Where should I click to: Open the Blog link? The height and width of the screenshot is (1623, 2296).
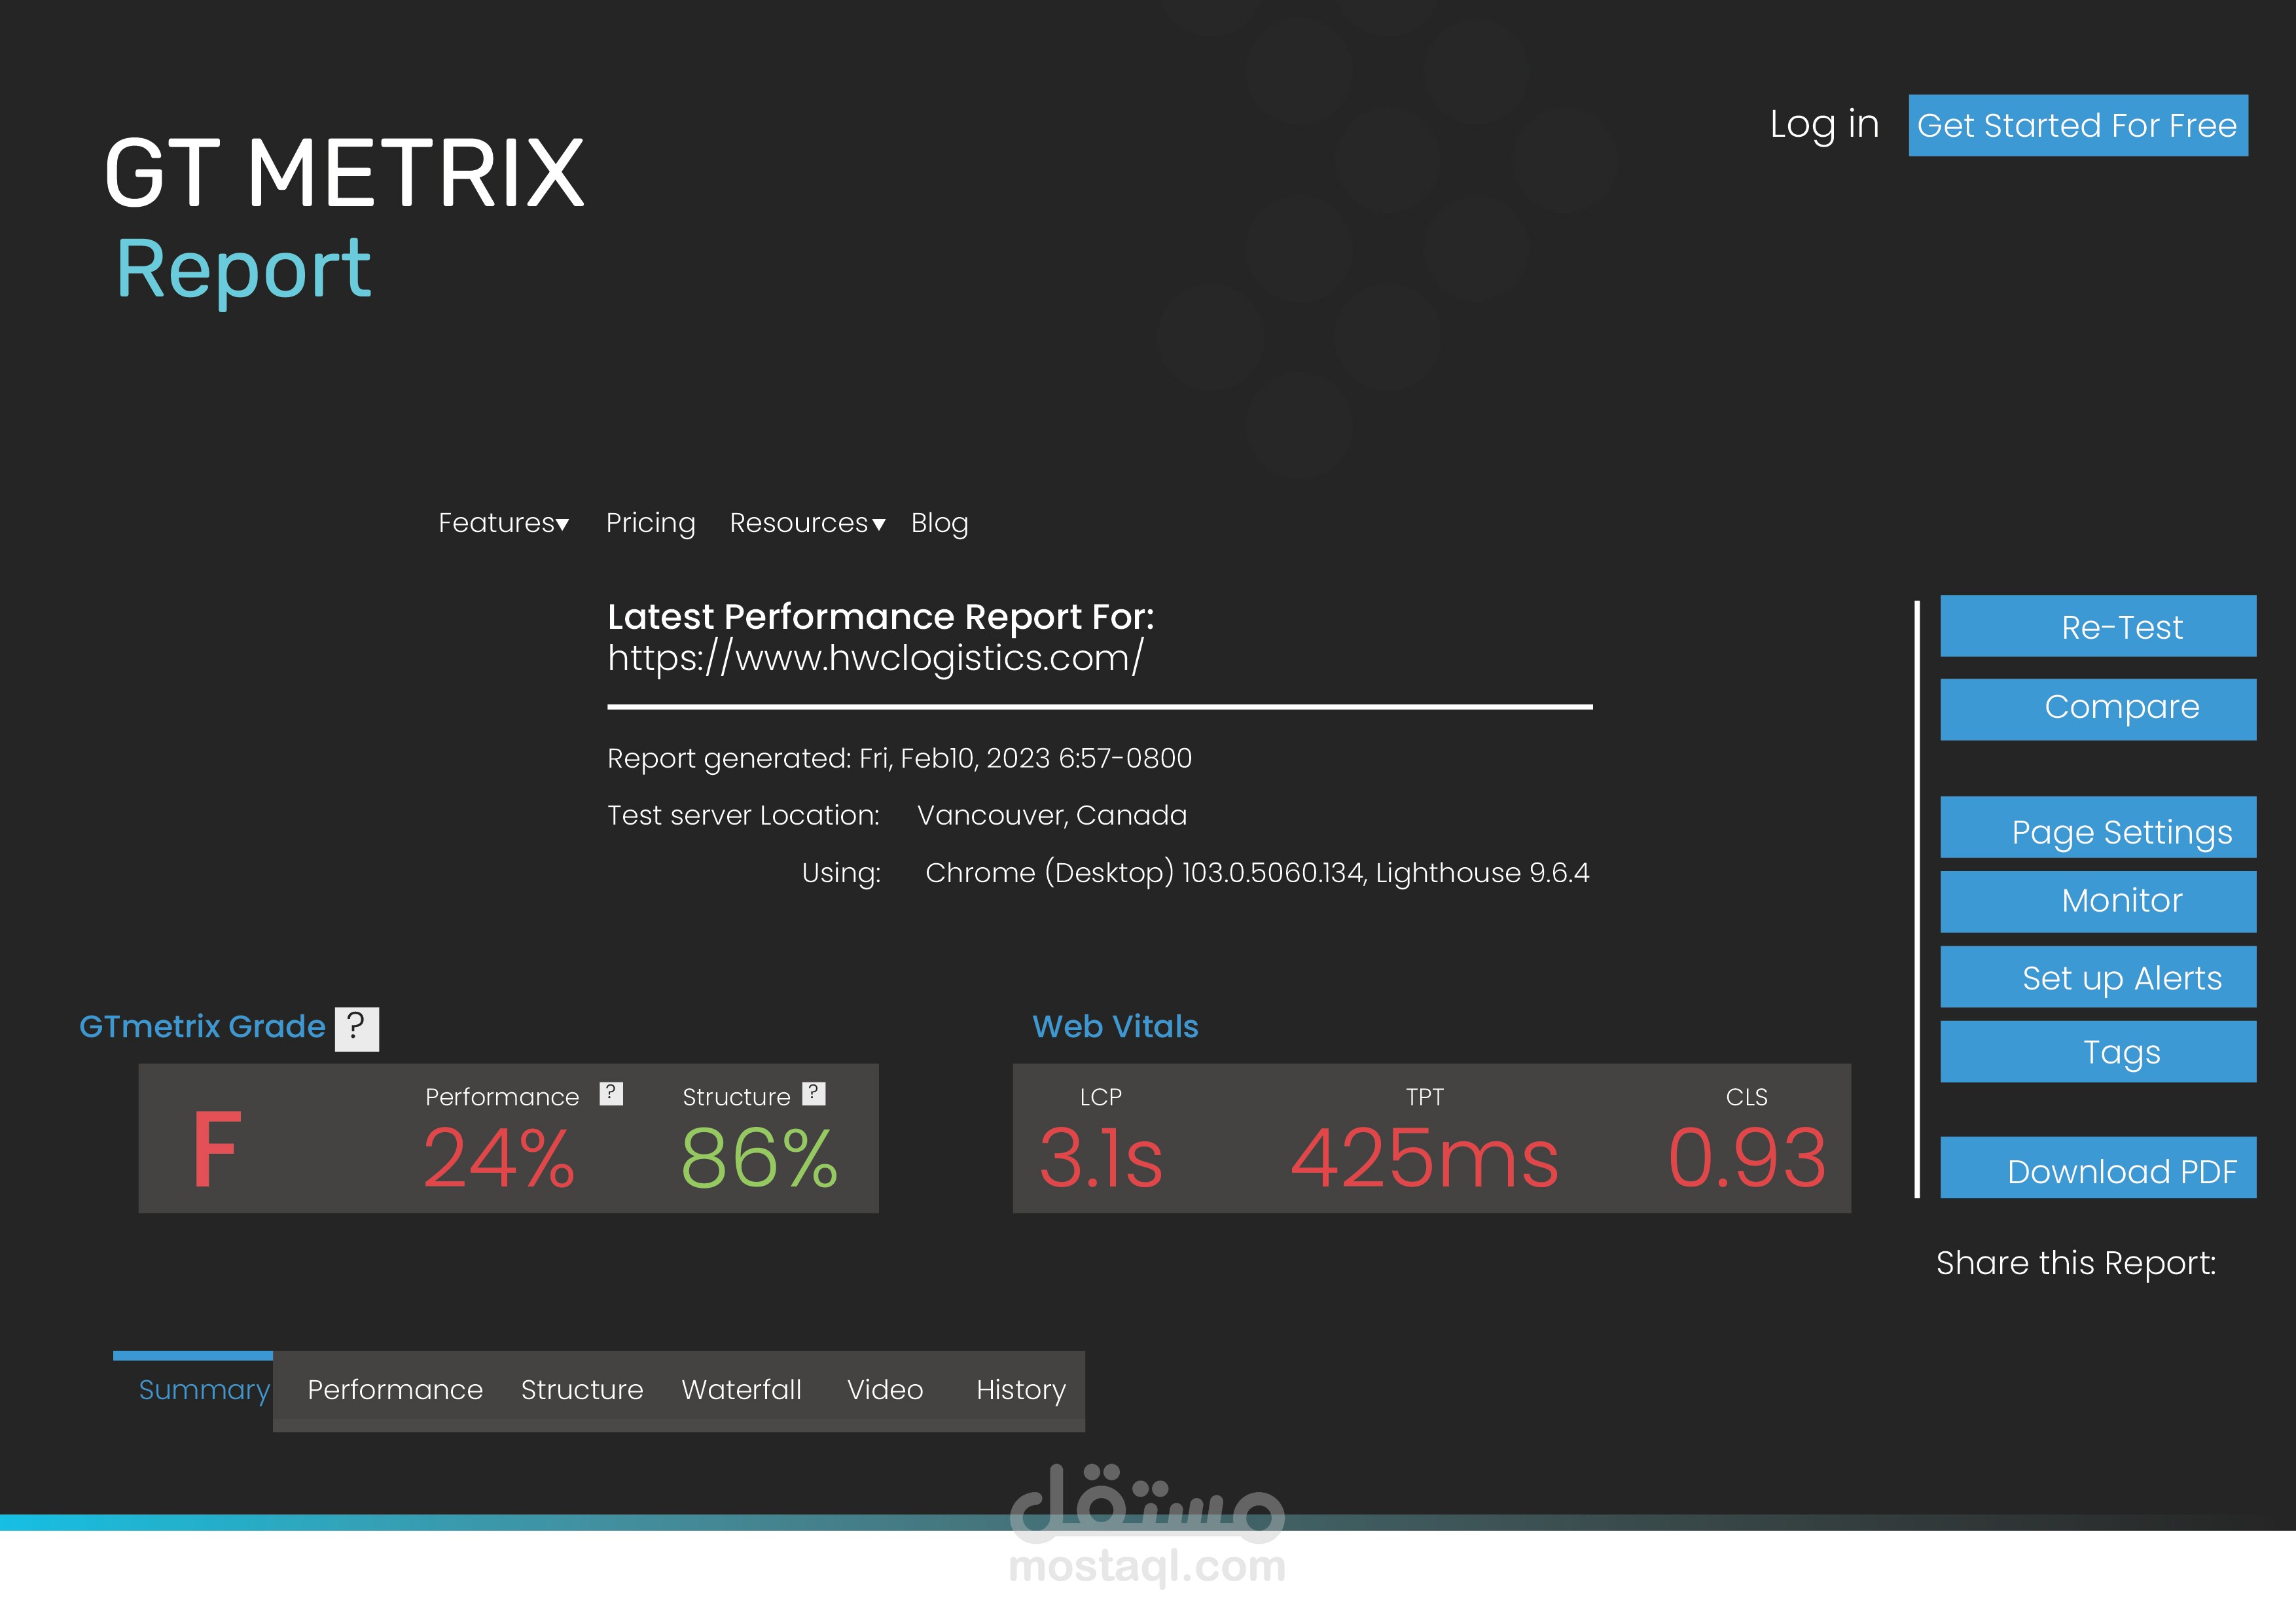point(939,523)
